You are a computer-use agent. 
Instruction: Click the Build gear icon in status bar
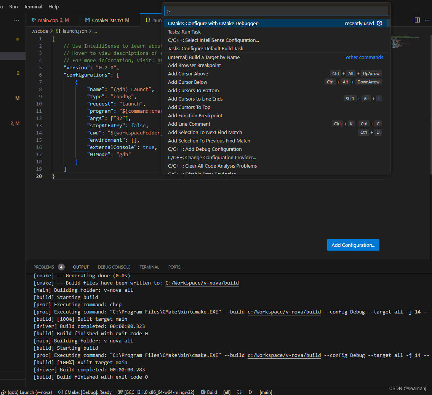click(x=203, y=392)
